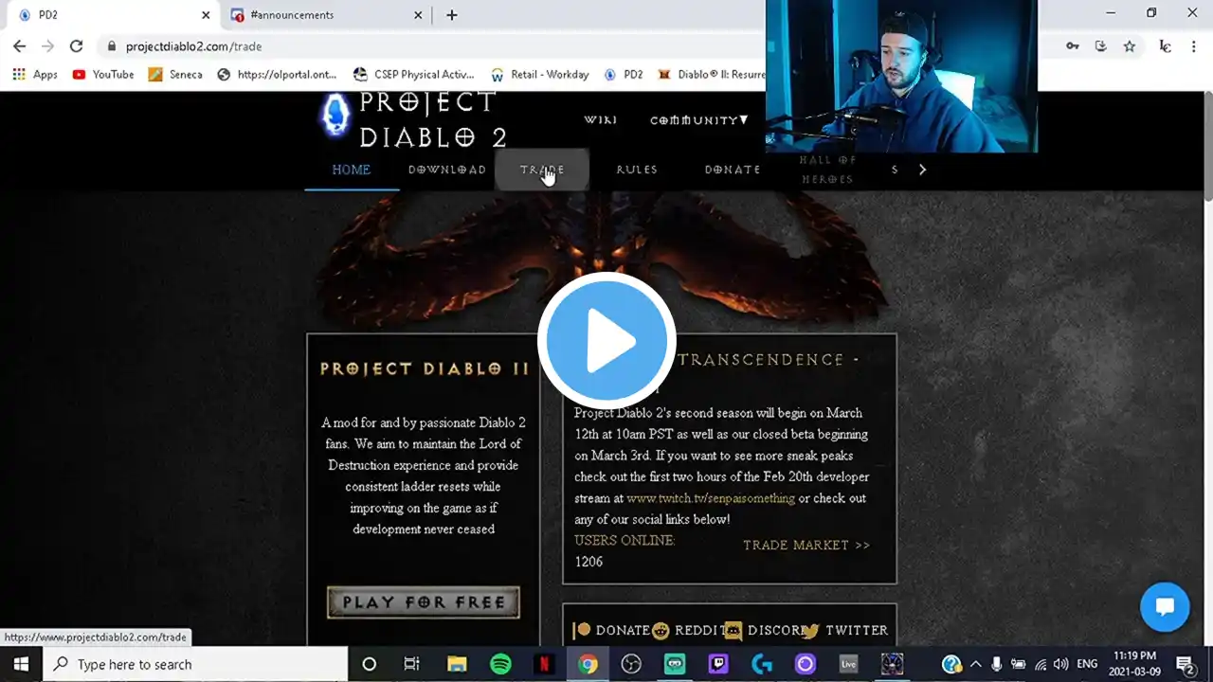
Task: Open the Apps grid in the bookmarks bar
Action: tap(35, 74)
